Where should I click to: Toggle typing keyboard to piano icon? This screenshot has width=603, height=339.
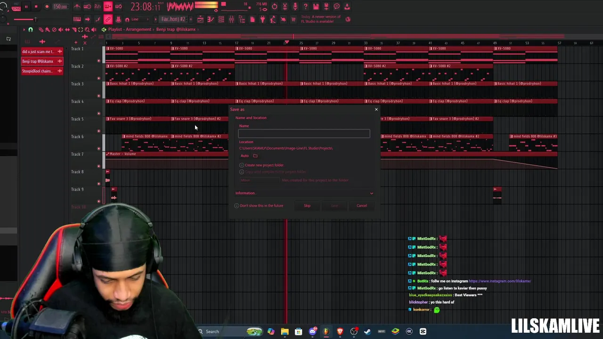click(77, 19)
